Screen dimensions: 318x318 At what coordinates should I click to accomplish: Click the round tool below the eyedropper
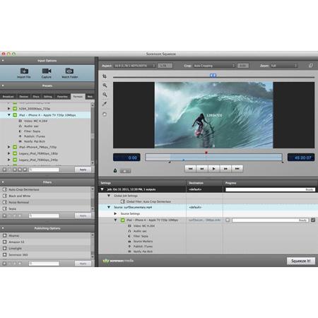coord(105,114)
